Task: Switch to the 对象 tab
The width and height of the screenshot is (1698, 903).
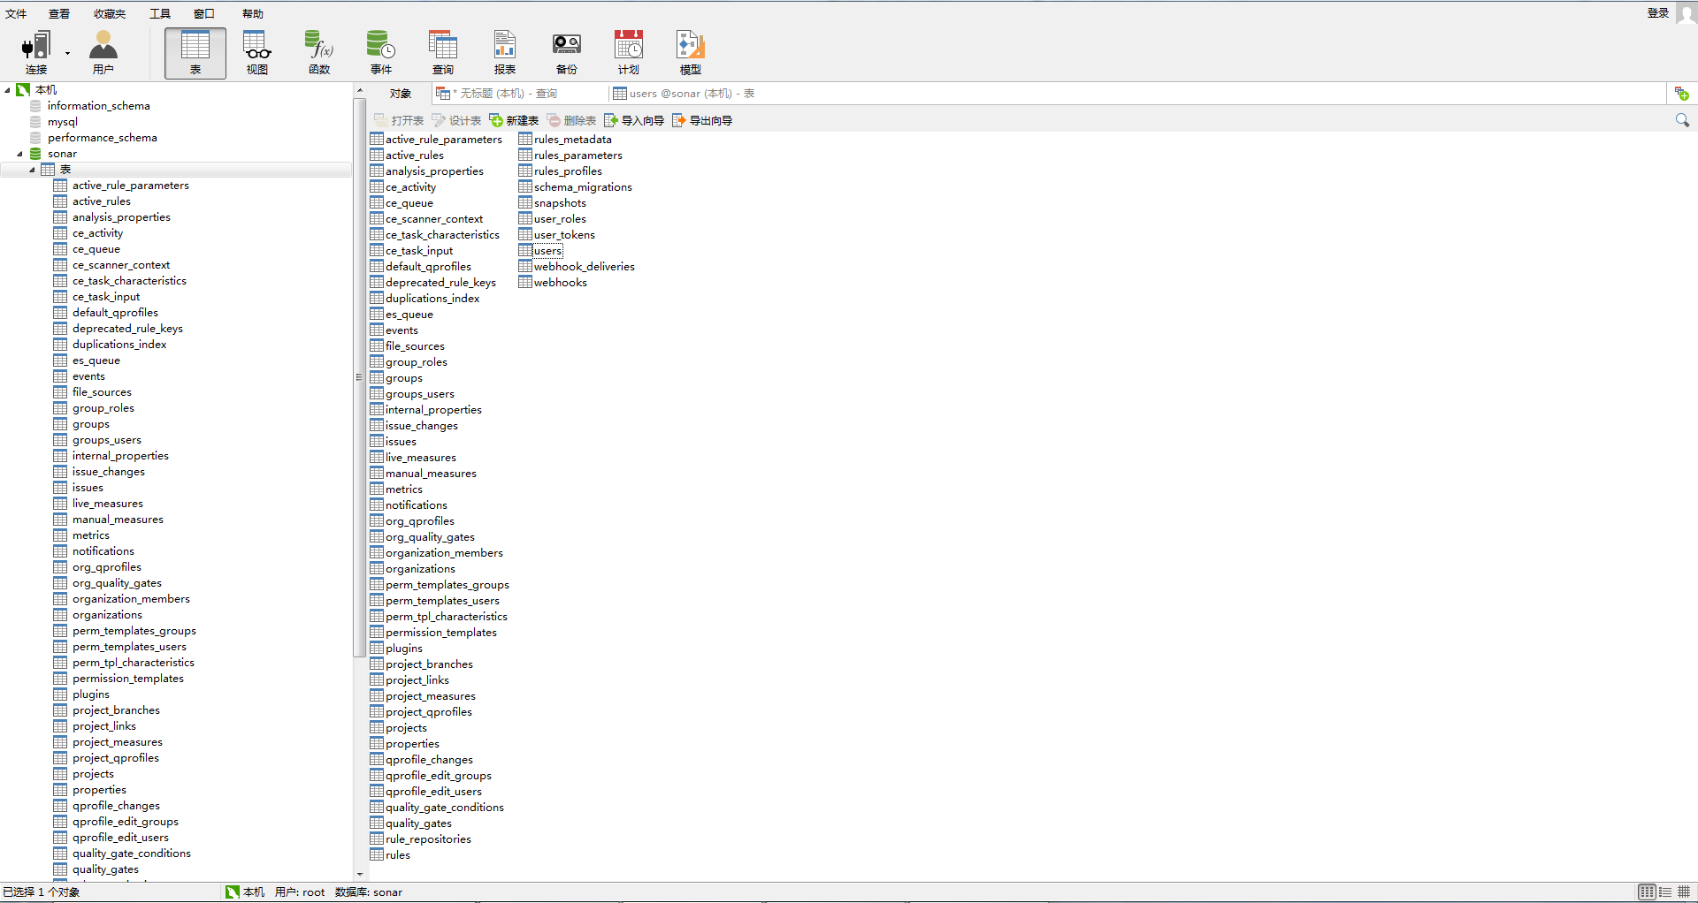Action: point(401,94)
